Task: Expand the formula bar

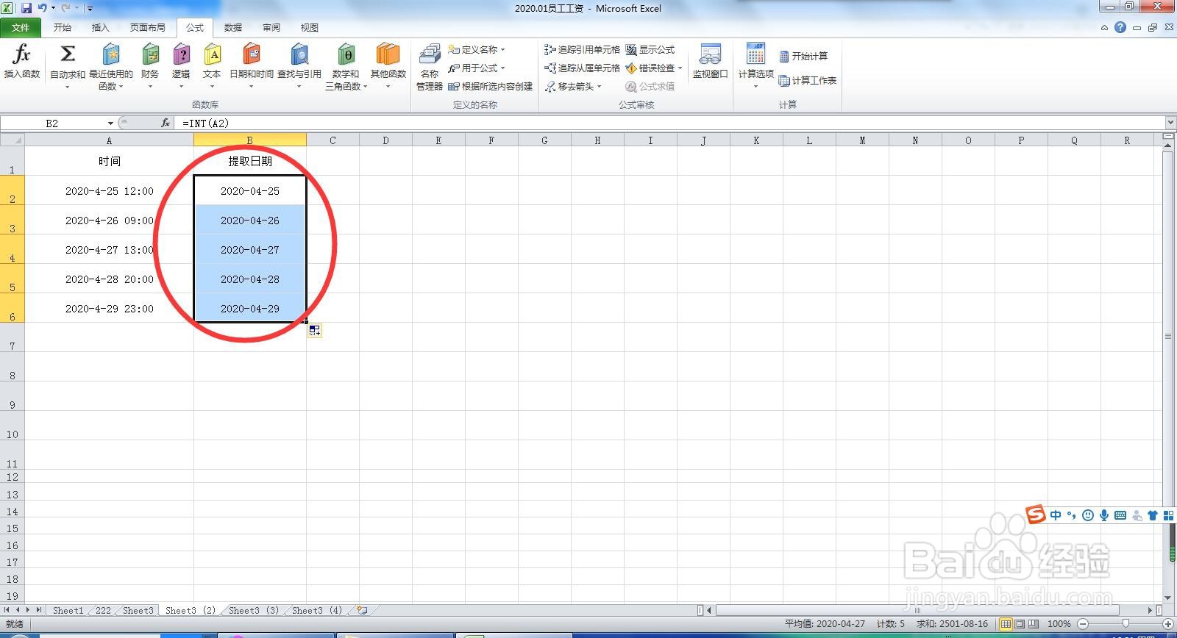Action: (x=1170, y=123)
